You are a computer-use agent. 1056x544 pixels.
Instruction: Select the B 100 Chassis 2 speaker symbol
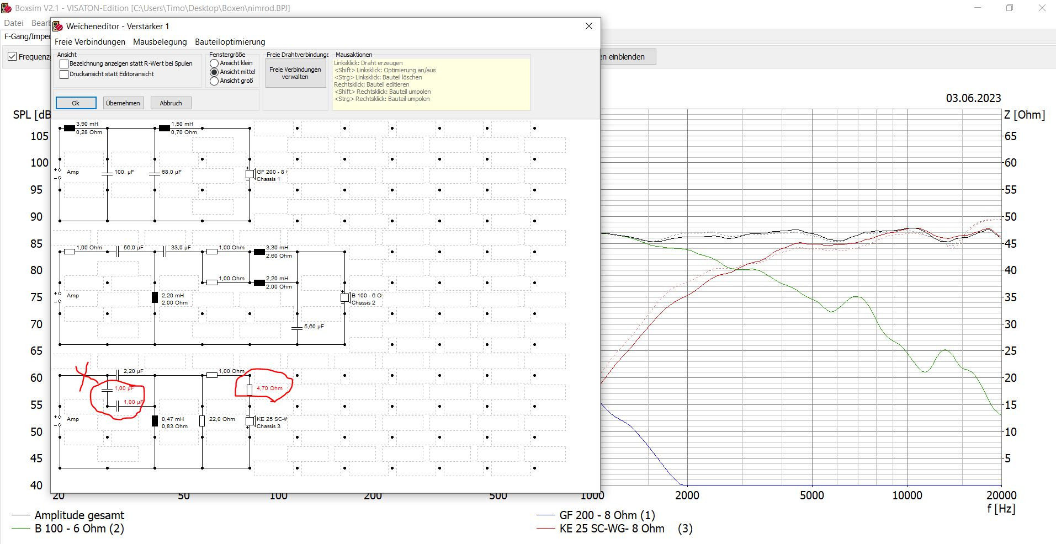(344, 297)
